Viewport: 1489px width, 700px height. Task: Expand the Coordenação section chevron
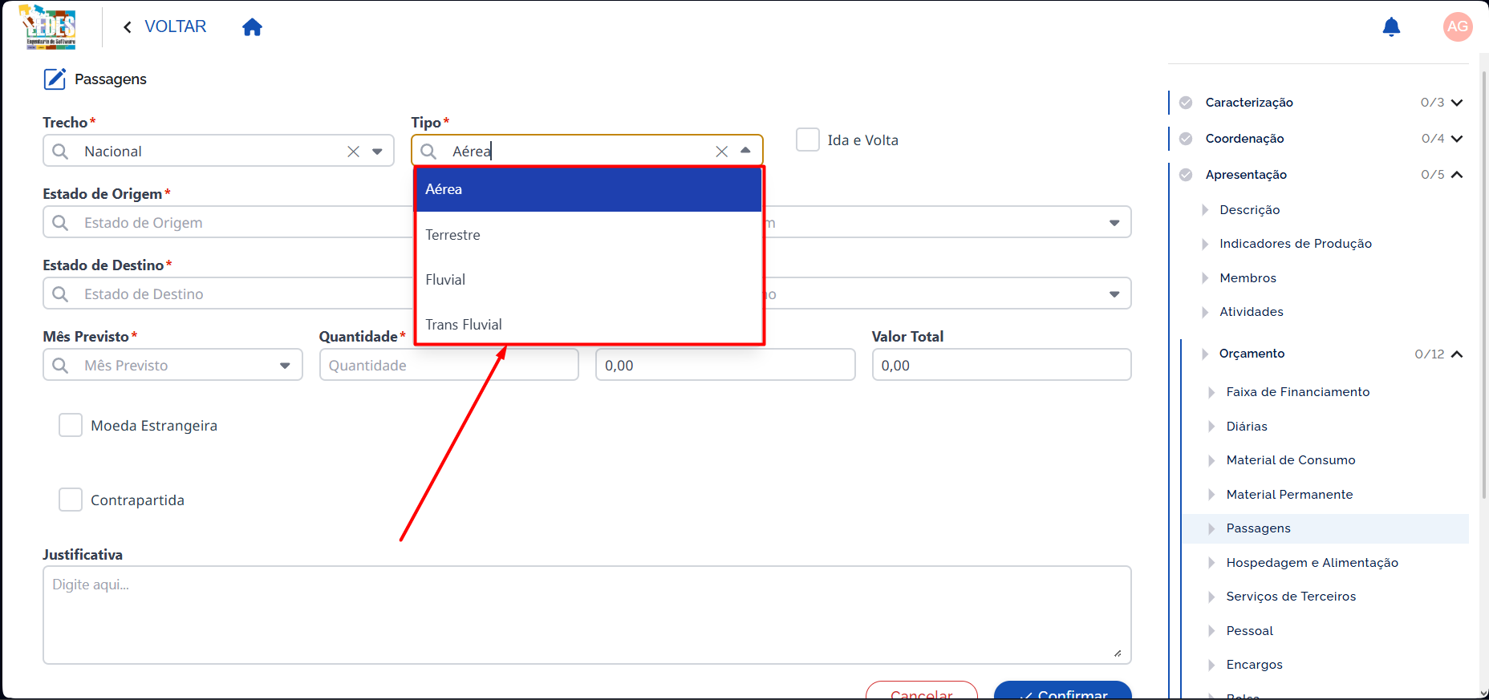[1457, 139]
